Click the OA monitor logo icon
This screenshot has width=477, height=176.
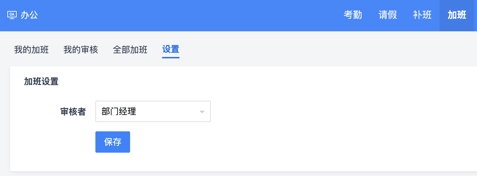(12, 15)
